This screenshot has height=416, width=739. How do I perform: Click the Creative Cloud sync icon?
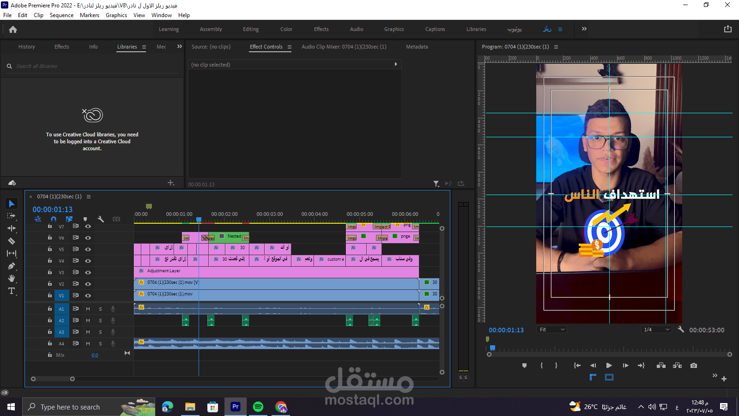point(12,183)
